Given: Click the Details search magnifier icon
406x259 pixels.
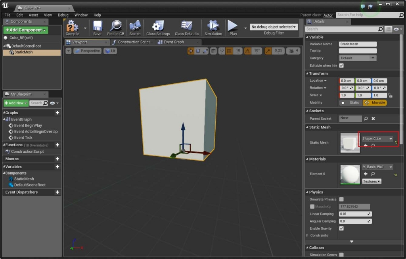Looking at the screenshot, I should coord(380,29).
